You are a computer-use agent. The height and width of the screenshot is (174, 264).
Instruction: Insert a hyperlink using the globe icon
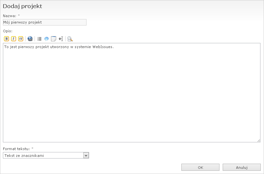point(30,39)
